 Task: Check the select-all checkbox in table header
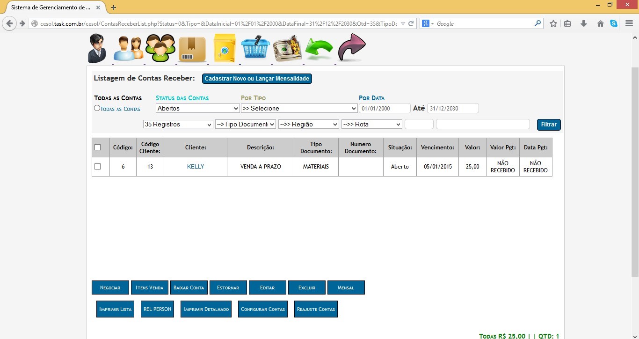98,147
